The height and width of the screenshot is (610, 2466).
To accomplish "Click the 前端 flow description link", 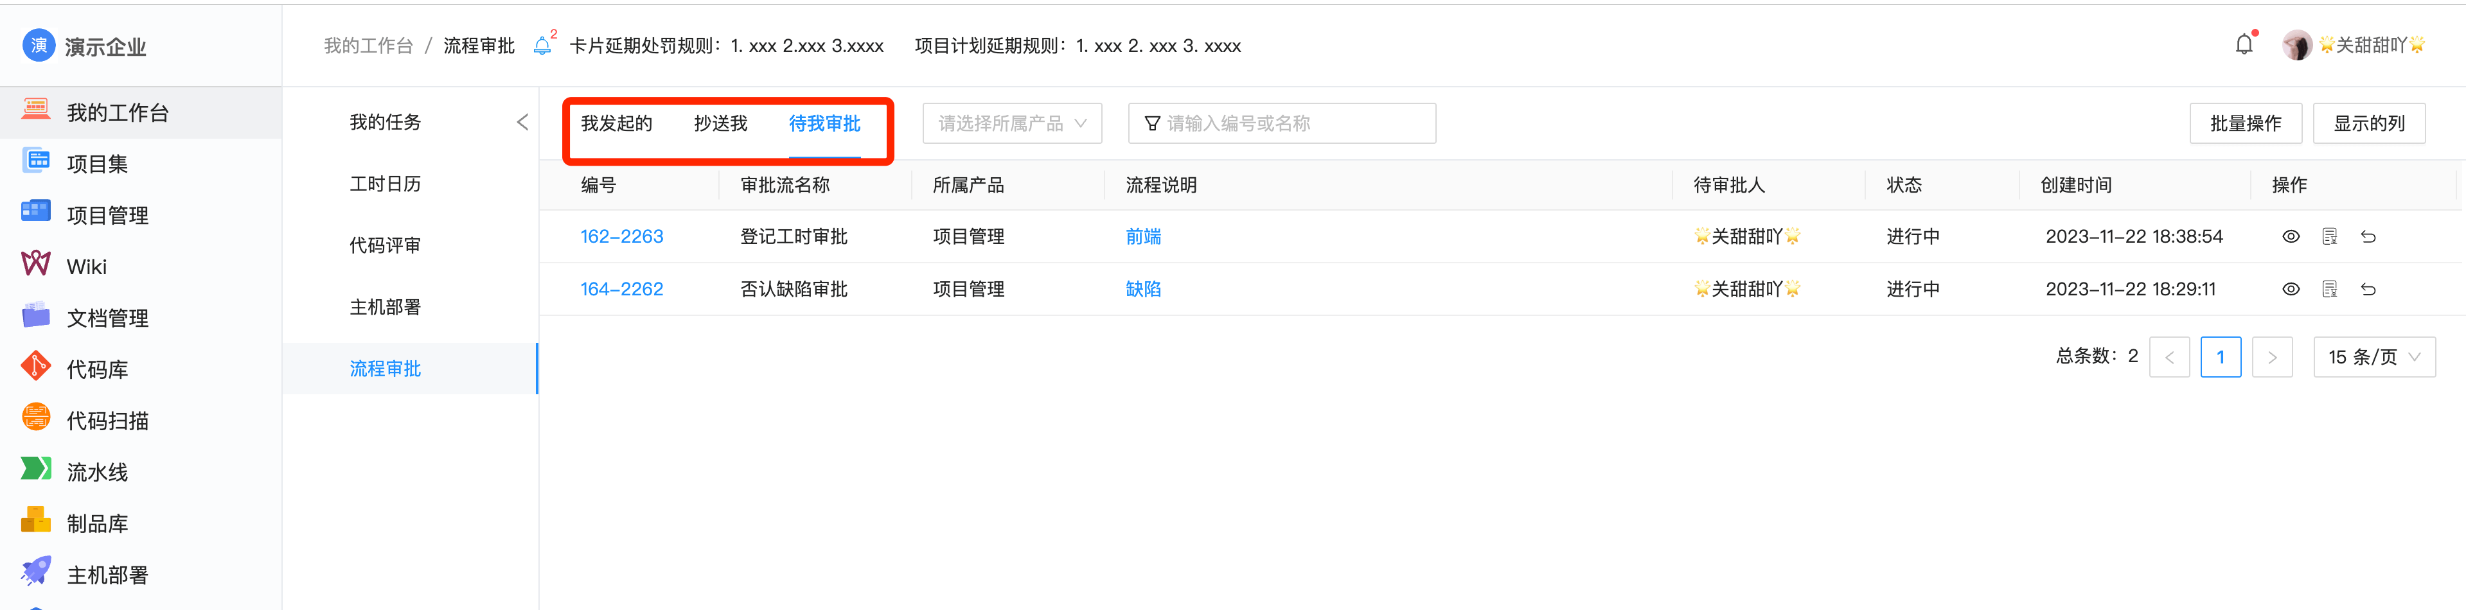I will pos(1143,236).
